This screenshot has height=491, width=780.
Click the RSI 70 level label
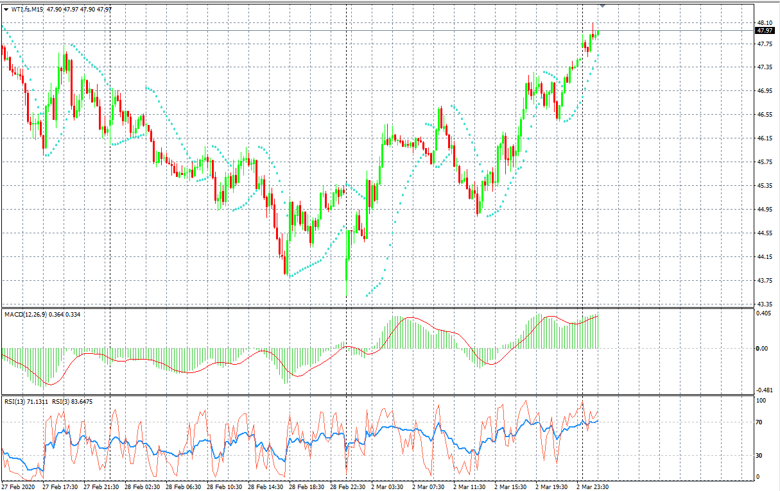[x=761, y=422]
